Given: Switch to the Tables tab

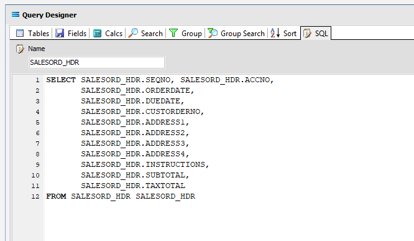Looking at the screenshot, I should pos(33,34).
